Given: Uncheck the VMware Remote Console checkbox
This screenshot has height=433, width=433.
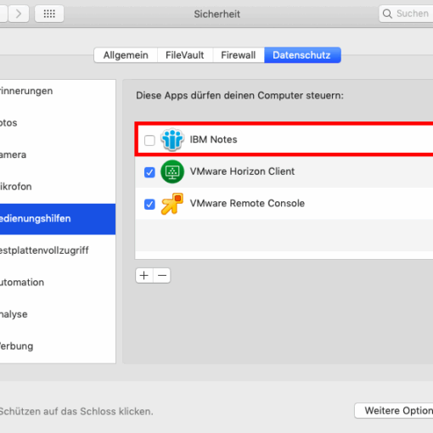Looking at the screenshot, I should pyautogui.click(x=149, y=204).
